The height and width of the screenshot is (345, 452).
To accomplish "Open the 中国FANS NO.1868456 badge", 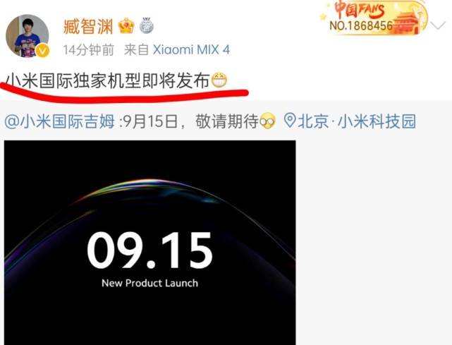I will (x=374, y=18).
